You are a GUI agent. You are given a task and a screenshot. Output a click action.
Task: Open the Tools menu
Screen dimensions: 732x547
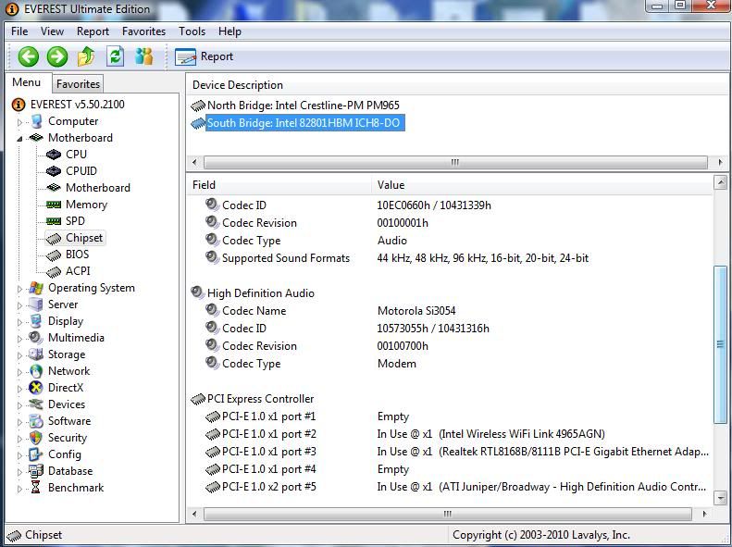click(x=192, y=31)
